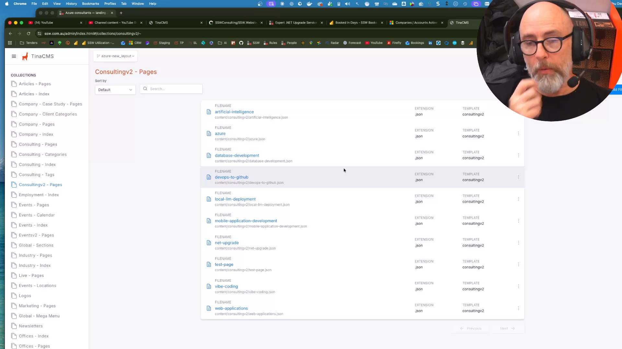Open GitHub from the bookmarks bar

coord(241,43)
